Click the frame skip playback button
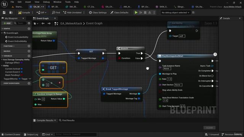This screenshot has width=244, height=137. click(x=141, y=13)
